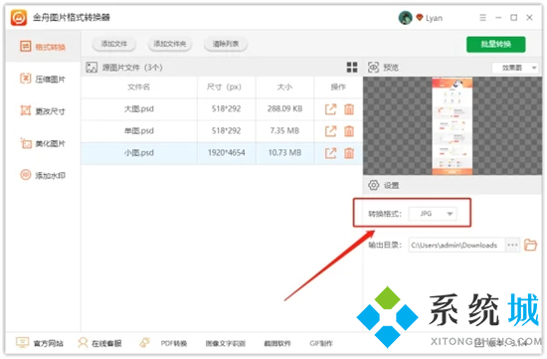Image resolution: width=547 pixels, height=359 pixels.
Task: Open the 格式转换 sidebar tab
Action: click(43, 47)
